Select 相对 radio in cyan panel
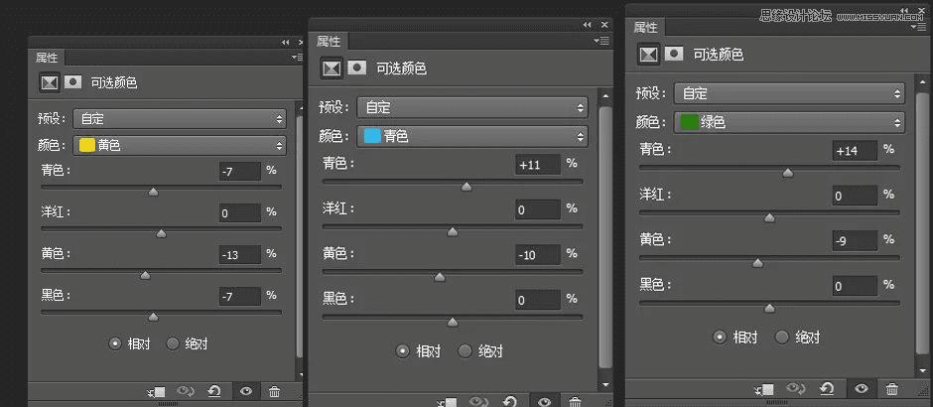Image resolution: width=933 pixels, height=407 pixels. (403, 351)
